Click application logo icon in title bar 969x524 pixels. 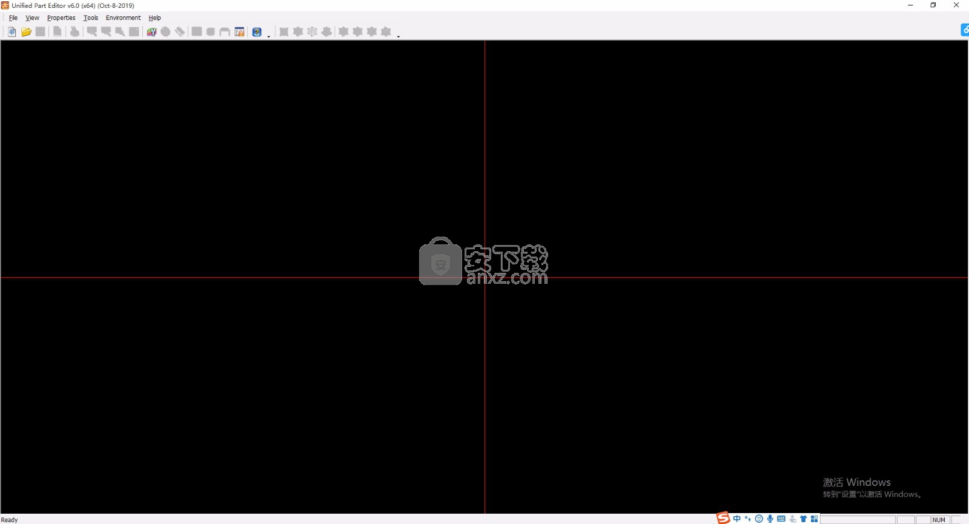tap(5, 5)
